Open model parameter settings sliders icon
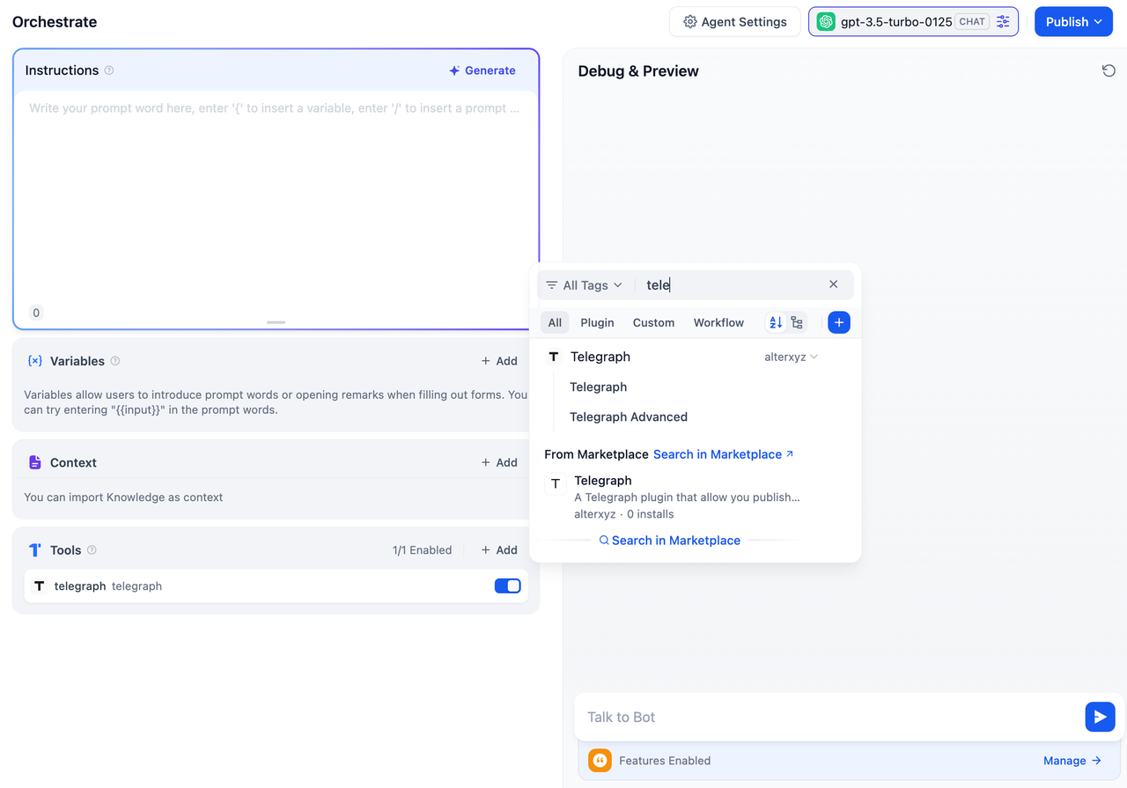 (1003, 22)
